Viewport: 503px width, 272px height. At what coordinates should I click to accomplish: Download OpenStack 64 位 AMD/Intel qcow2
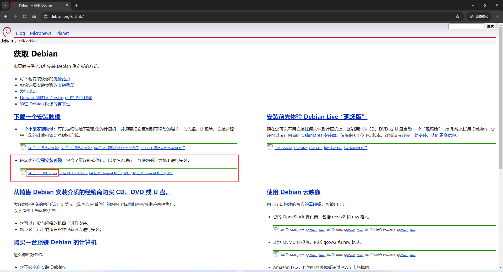click(312, 230)
